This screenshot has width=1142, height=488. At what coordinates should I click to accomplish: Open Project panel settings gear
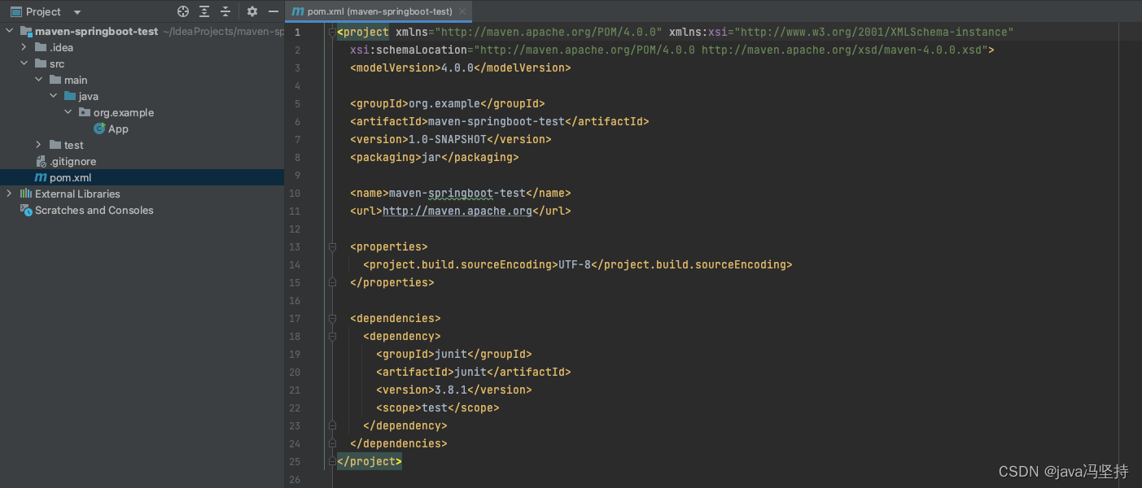(252, 11)
